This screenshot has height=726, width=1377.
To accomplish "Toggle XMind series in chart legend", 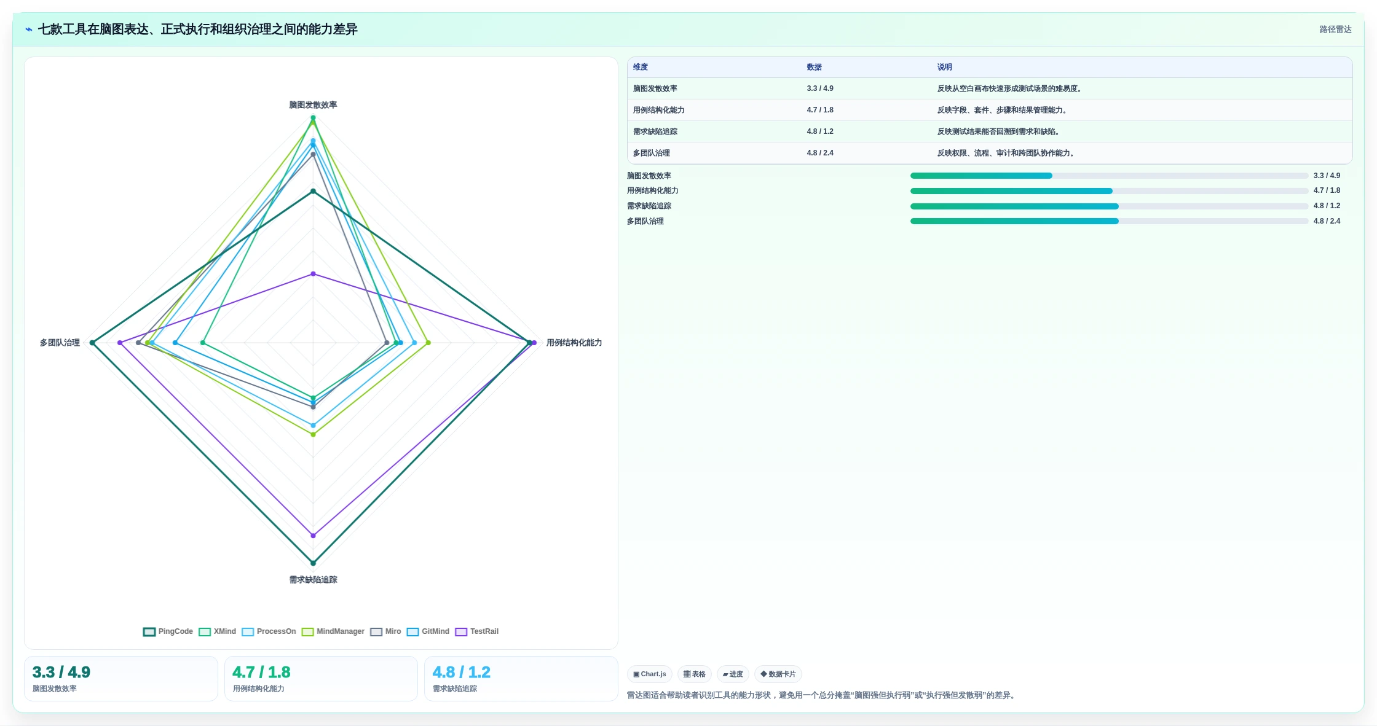I will (218, 631).
